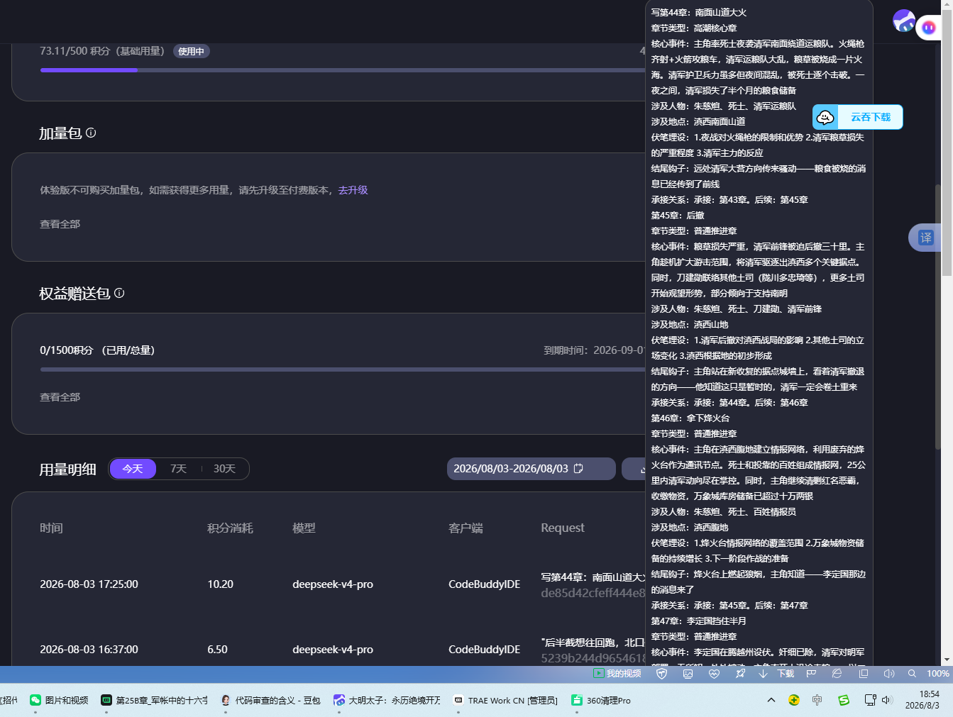953x717 pixels.
Task: Expand hidden tray icons chevron
Action: point(771,700)
